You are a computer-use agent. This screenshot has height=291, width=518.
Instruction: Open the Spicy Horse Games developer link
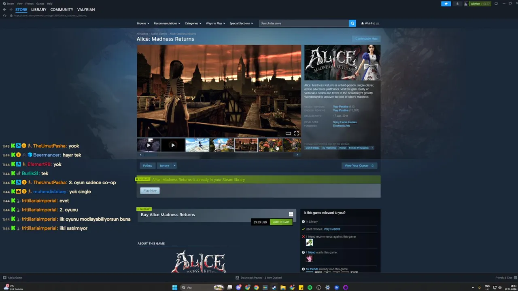tap(345, 122)
